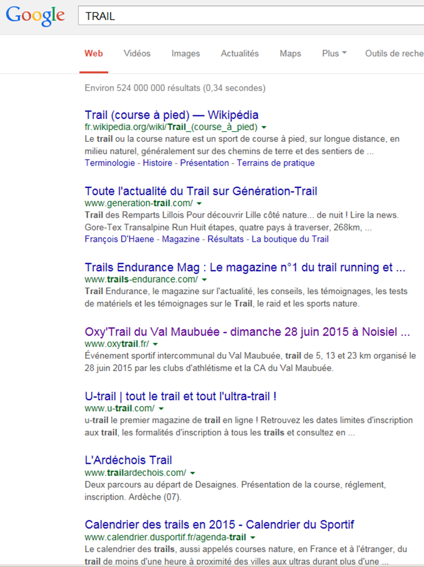Expand arrow next to trails-endurance.com URL

click(204, 280)
